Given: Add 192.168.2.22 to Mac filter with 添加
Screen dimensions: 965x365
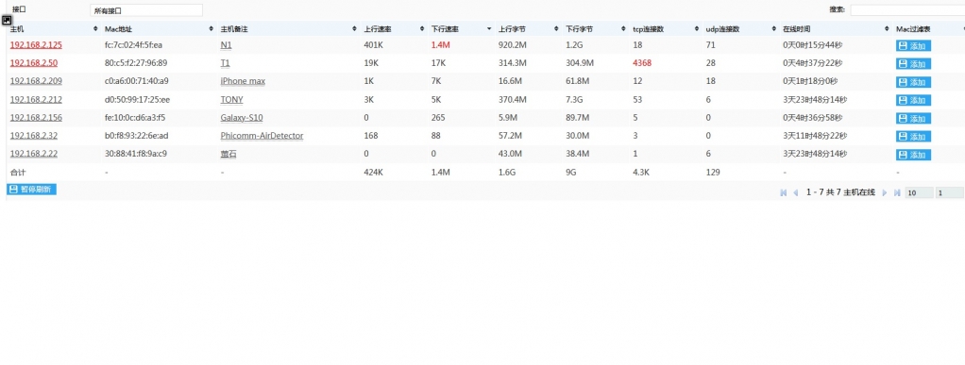Looking at the screenshot, I should tap(913, 155).
